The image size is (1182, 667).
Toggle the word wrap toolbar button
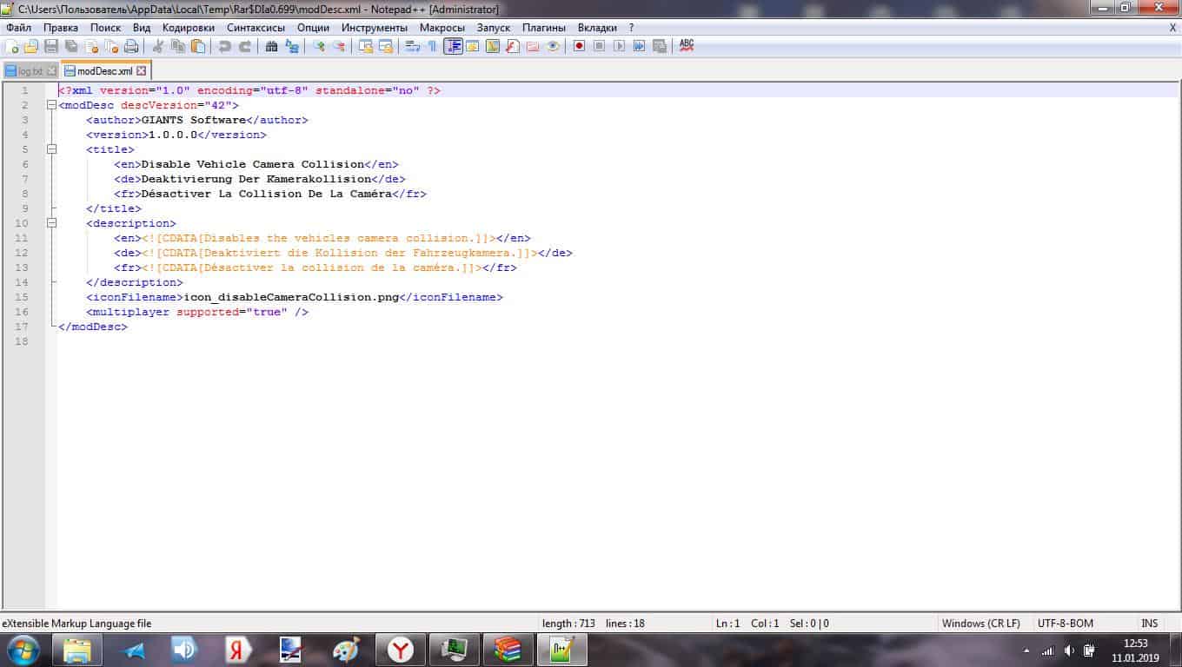click(413, 46)
